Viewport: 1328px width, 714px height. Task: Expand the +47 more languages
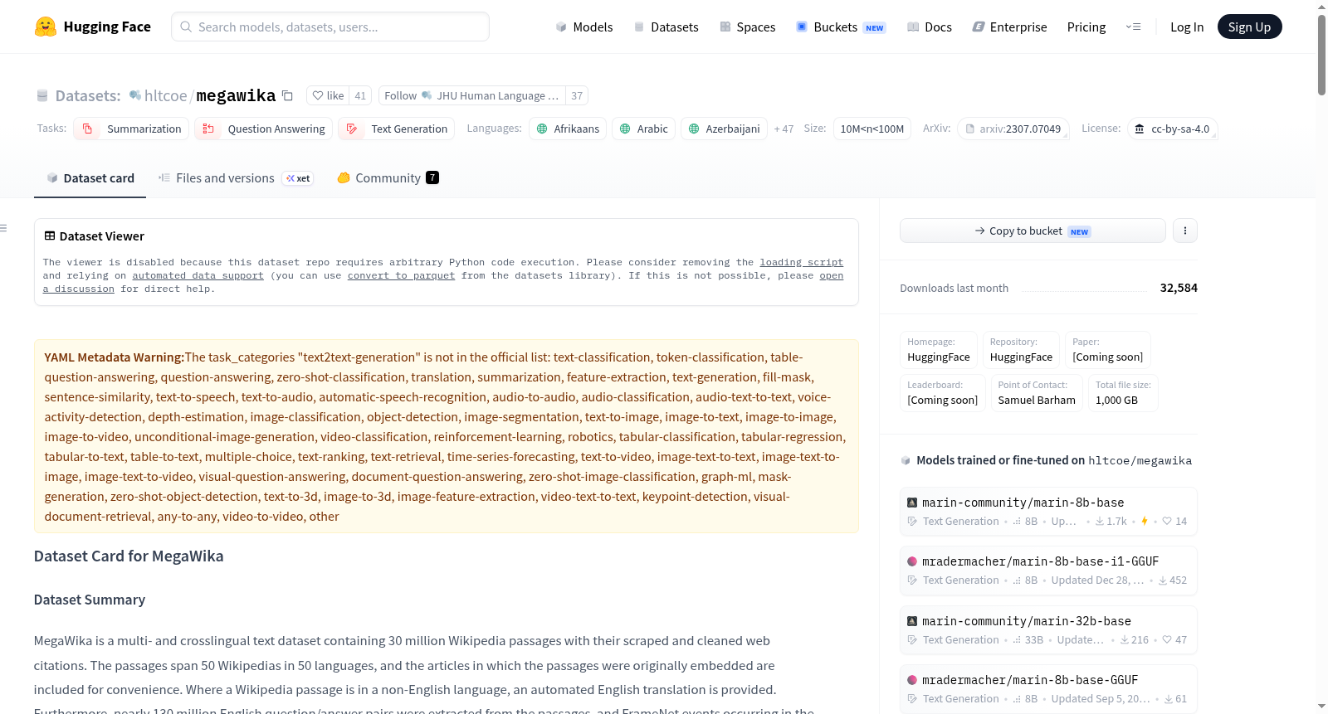(x=784, y=129)
